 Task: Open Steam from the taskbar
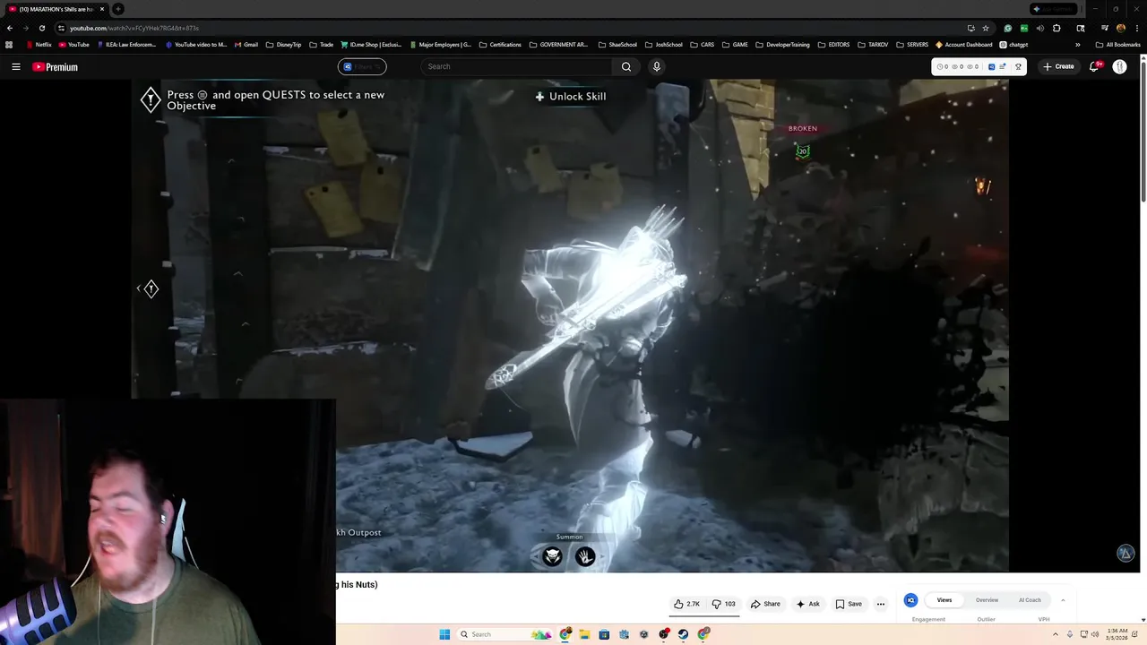[x=683, y=634]
